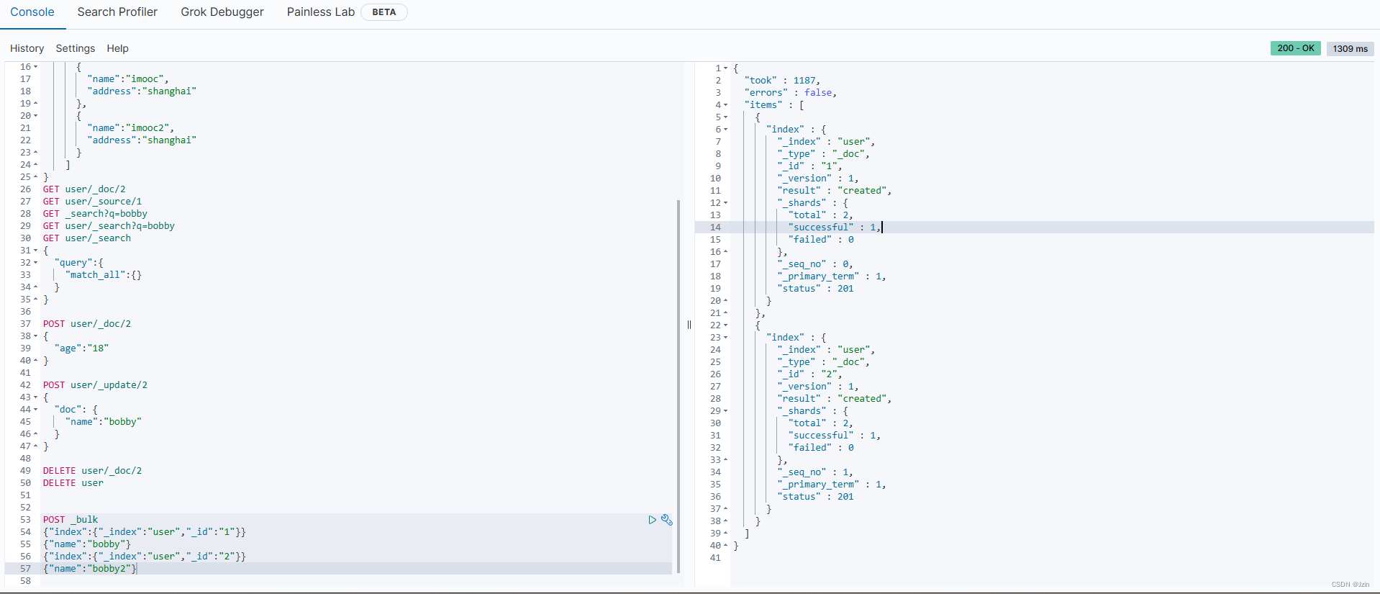Click the BETA badge beside Painless Lab

384,12
